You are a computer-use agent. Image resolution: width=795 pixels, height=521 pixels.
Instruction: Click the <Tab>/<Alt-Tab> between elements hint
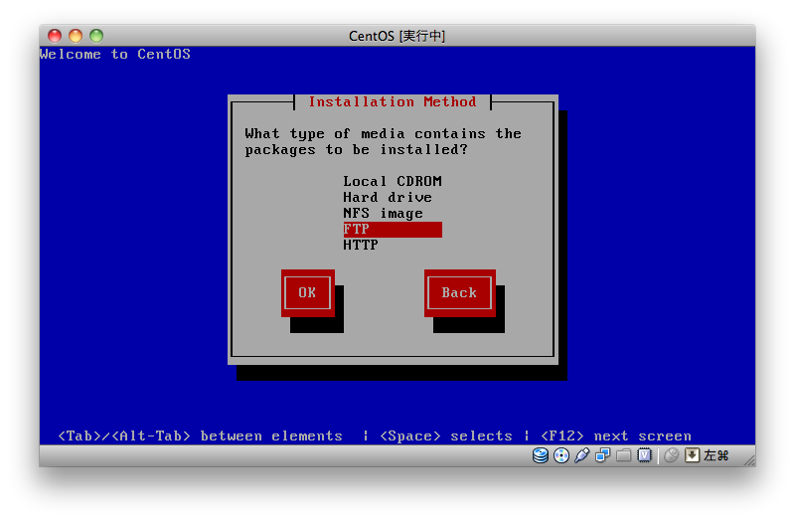click(201, 435)
